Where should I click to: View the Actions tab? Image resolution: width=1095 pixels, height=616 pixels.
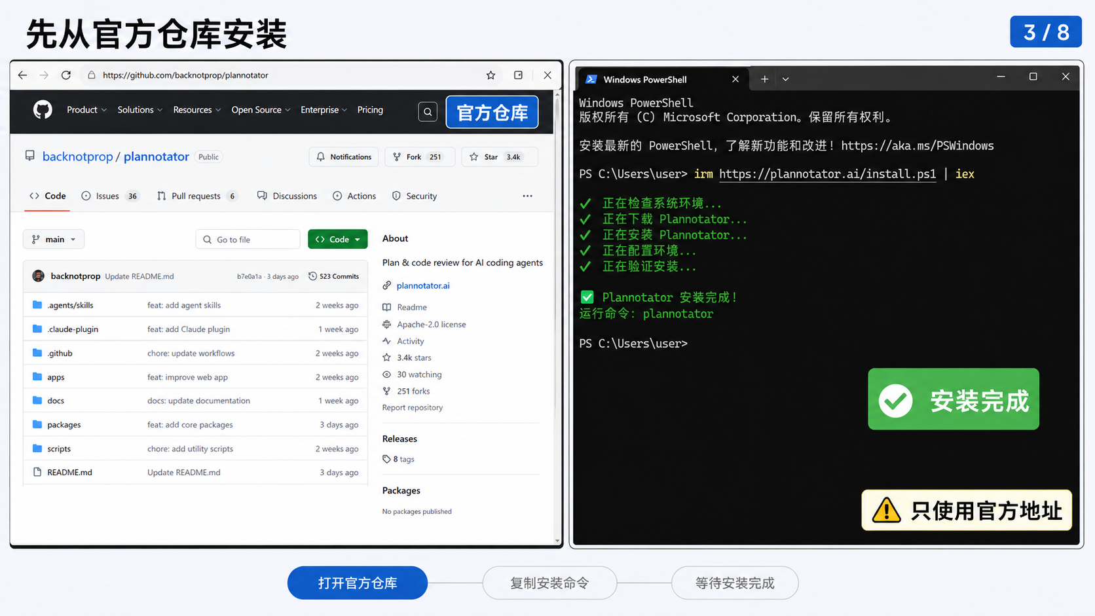(x=354, y=196)
